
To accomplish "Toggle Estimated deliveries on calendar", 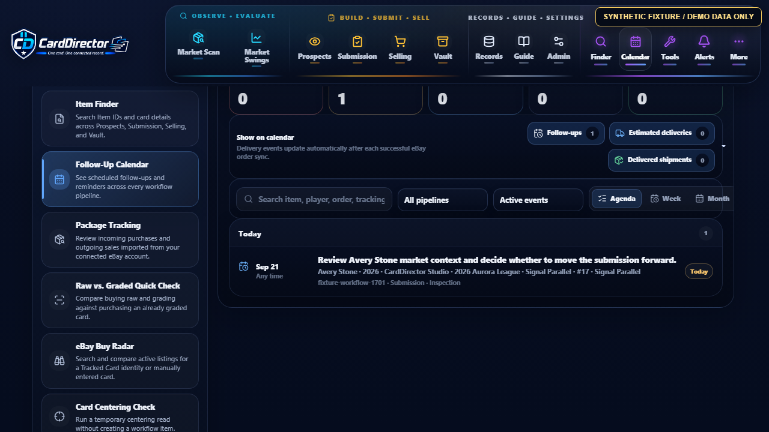I will 661,133.
